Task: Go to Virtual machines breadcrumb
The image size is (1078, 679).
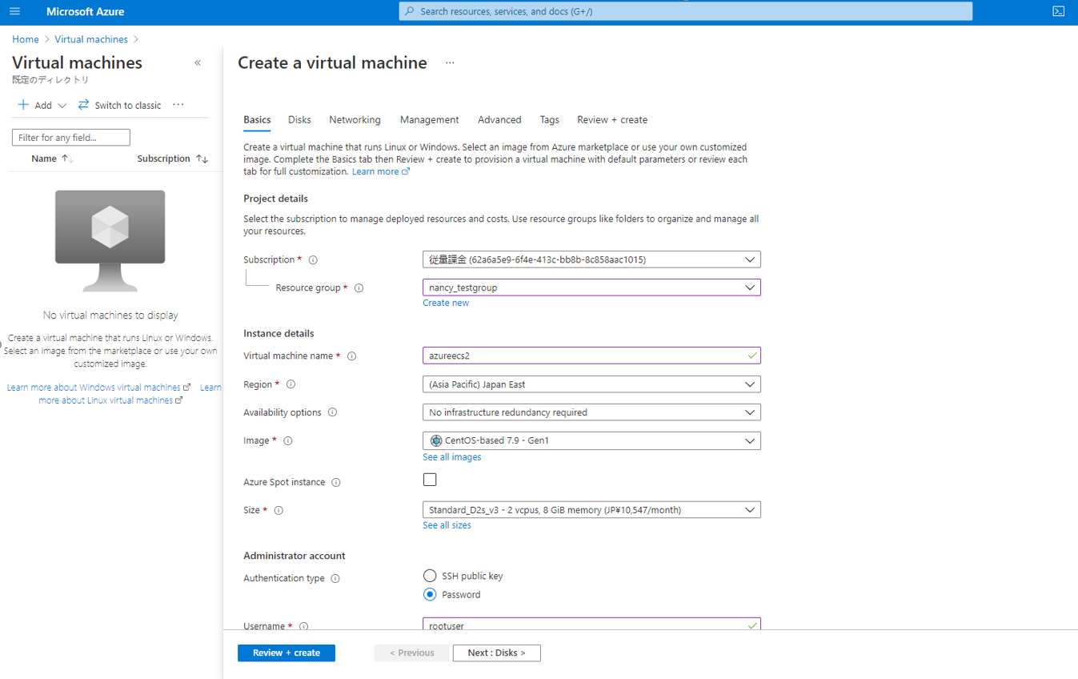Action: [x=91, y=39]
